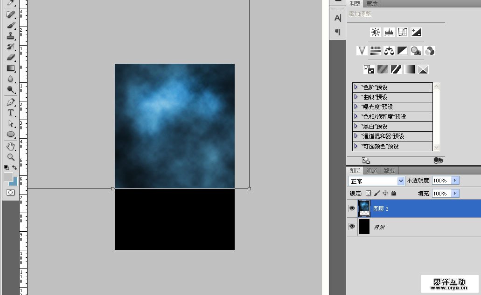Screen dimensions: 481x295
Task: Open the 正常 blend mode dropdown
Action: pos(376,181)
